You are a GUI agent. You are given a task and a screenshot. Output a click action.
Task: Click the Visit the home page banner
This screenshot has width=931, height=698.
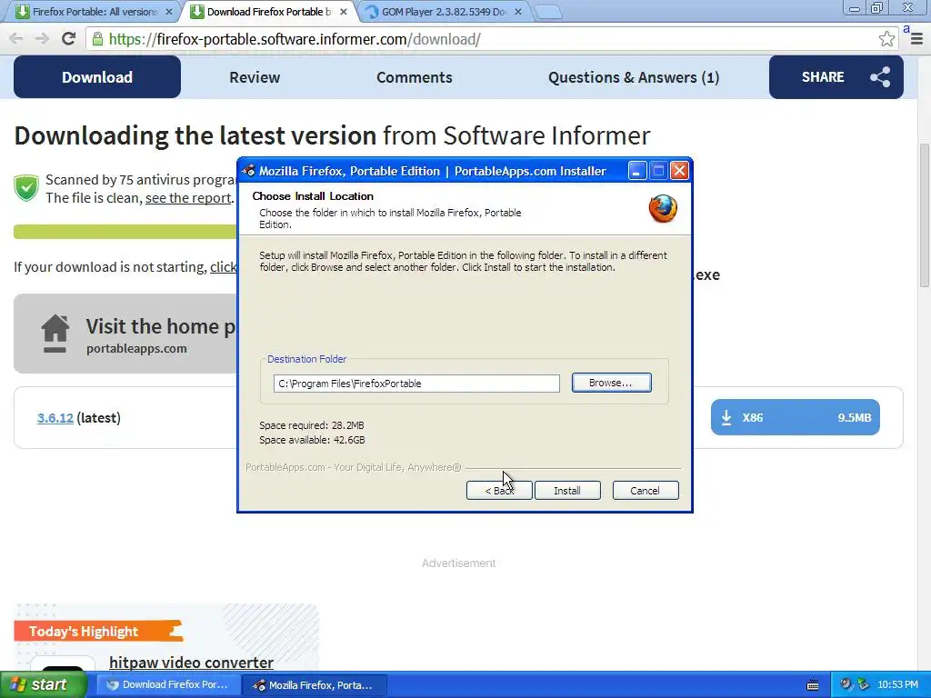[125, 334]
